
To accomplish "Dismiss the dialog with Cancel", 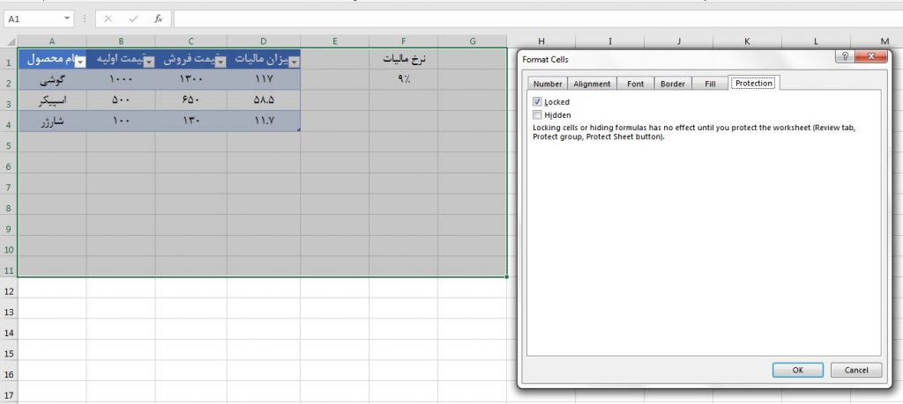I will 856,370.
